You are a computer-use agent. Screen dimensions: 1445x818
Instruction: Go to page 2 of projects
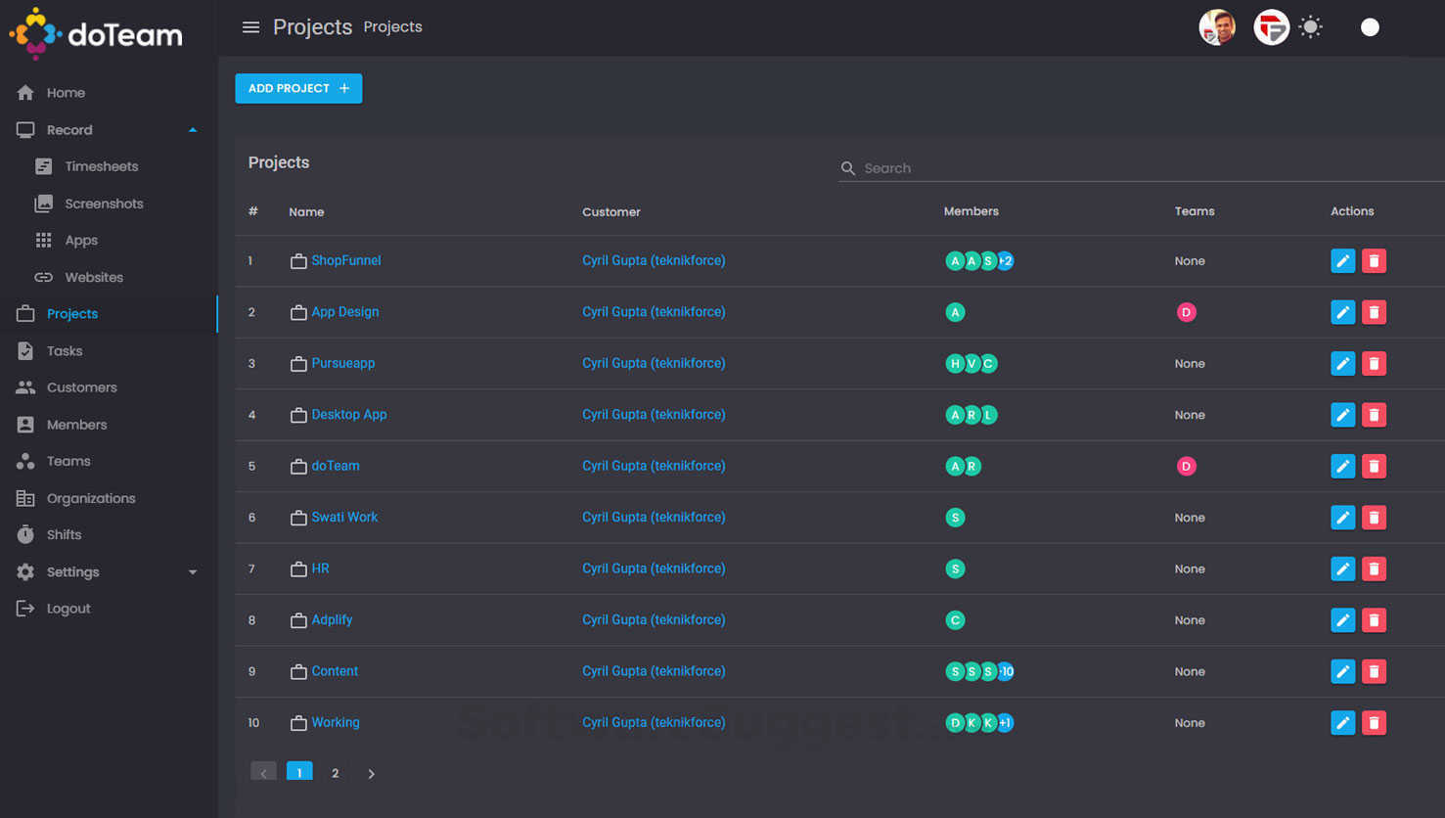tap(335, 773)
